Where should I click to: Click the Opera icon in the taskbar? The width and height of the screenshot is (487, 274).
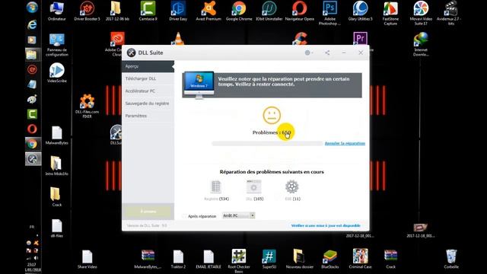coord(32,129)
